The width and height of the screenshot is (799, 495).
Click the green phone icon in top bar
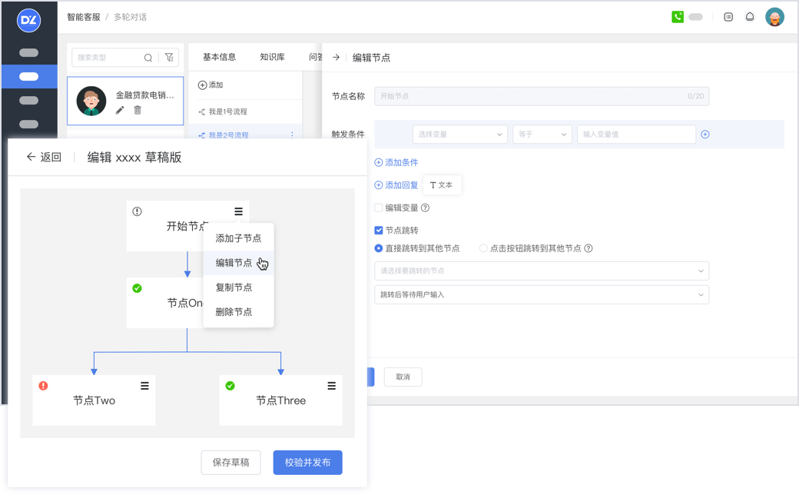click(x=677, y=16)
